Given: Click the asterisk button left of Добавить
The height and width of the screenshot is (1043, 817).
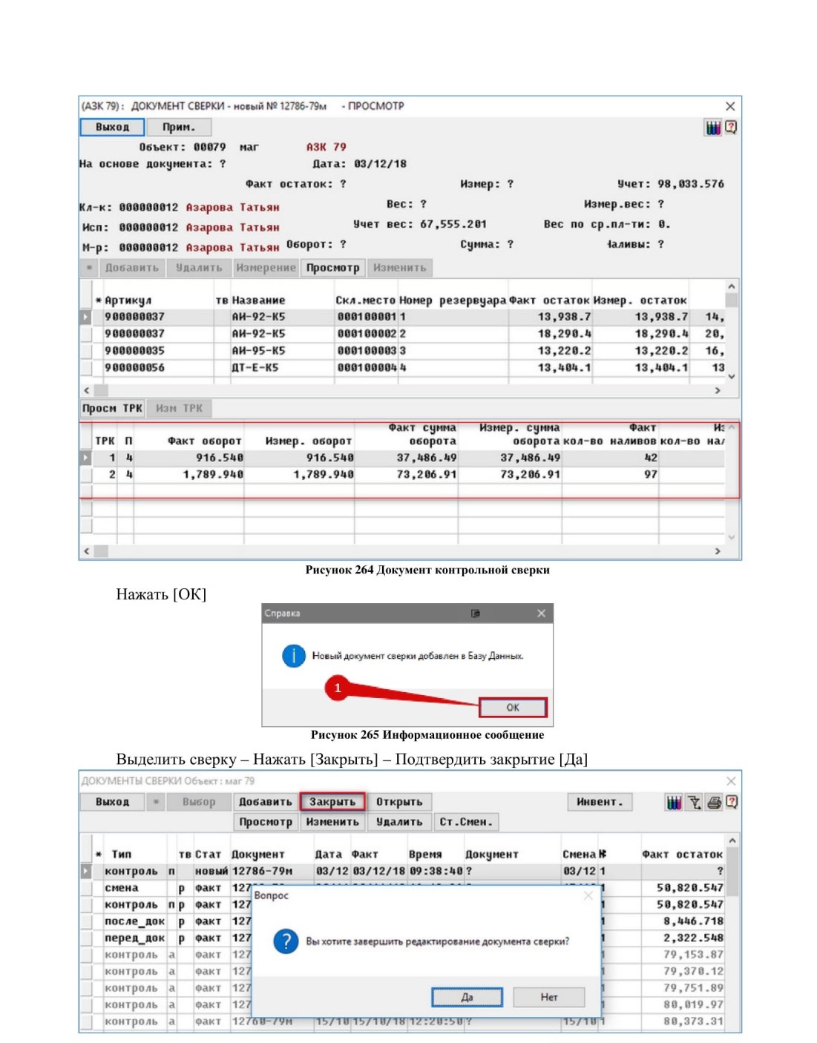Looking at the screenshot, I should pyautogui.click(x=89, y=268).
